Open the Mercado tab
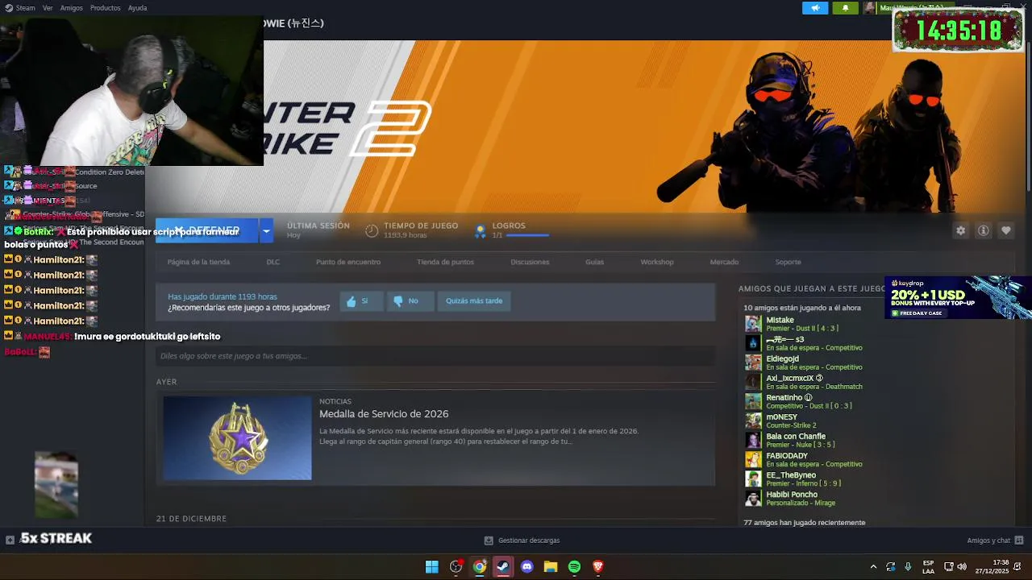 (724, 262)
